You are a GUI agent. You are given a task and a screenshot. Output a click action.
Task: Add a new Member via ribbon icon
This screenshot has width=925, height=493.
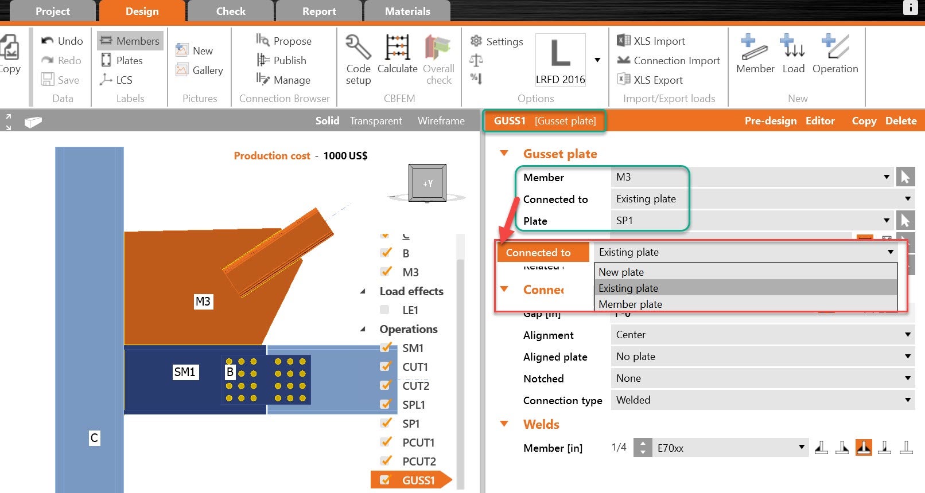point(755,48)
